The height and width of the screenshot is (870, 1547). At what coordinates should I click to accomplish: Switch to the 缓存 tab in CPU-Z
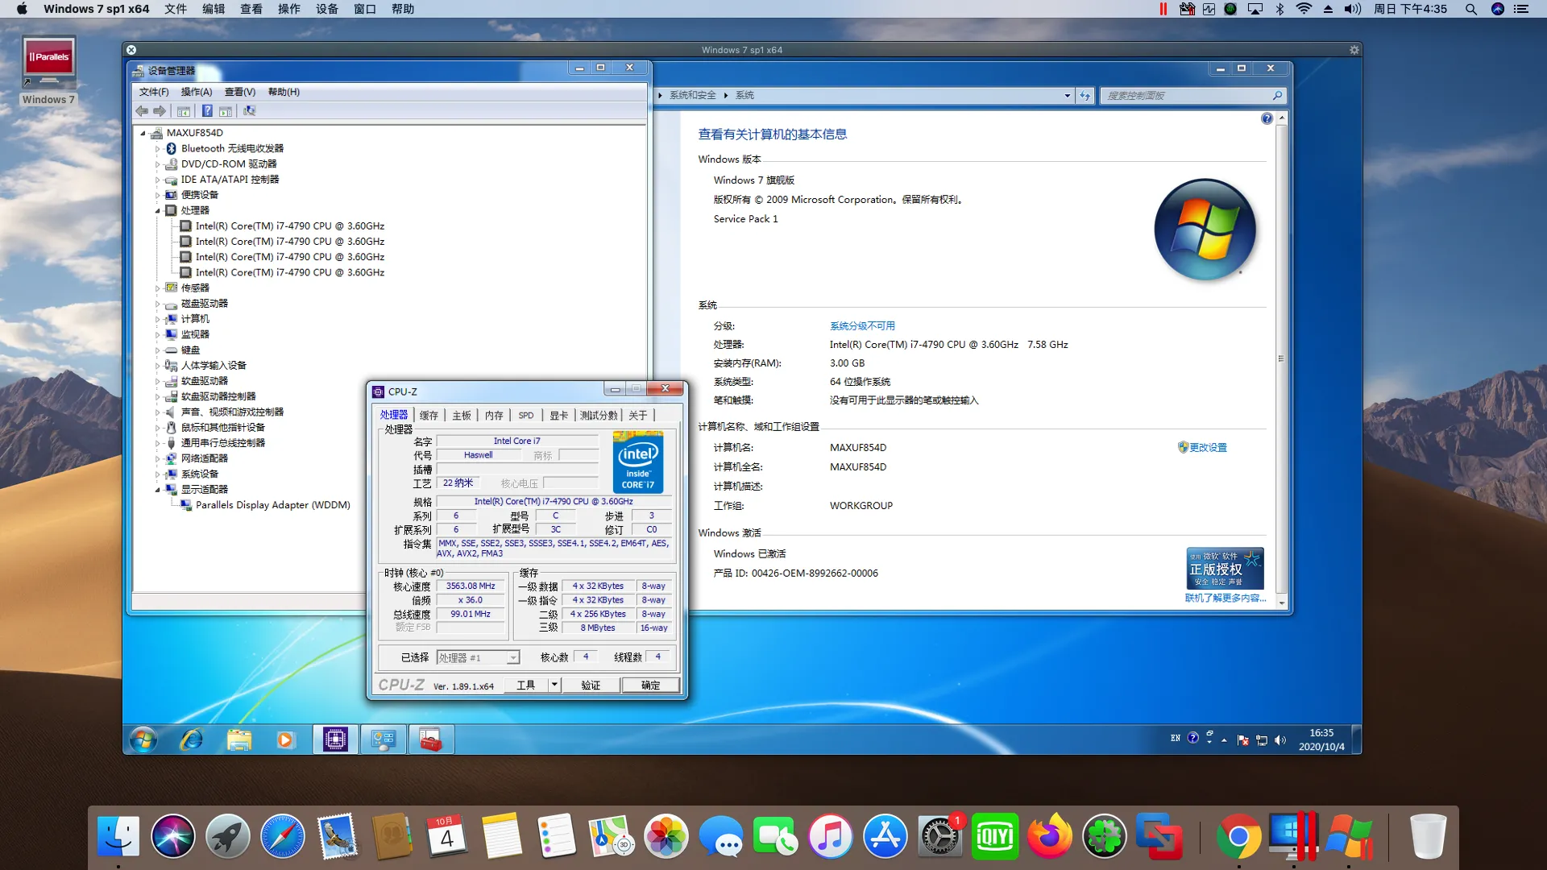point(429,416)
